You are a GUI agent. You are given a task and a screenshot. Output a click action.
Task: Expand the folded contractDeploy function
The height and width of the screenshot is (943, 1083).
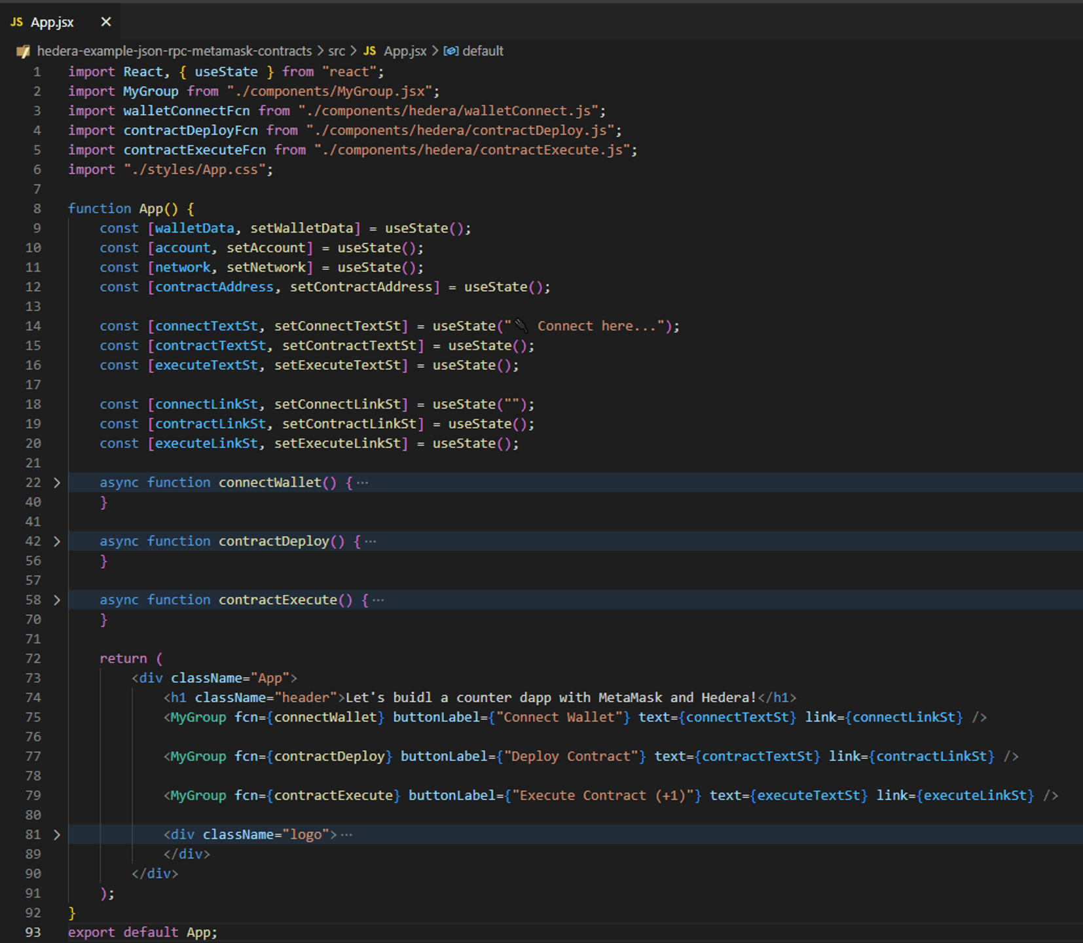[x=57, y=542]
